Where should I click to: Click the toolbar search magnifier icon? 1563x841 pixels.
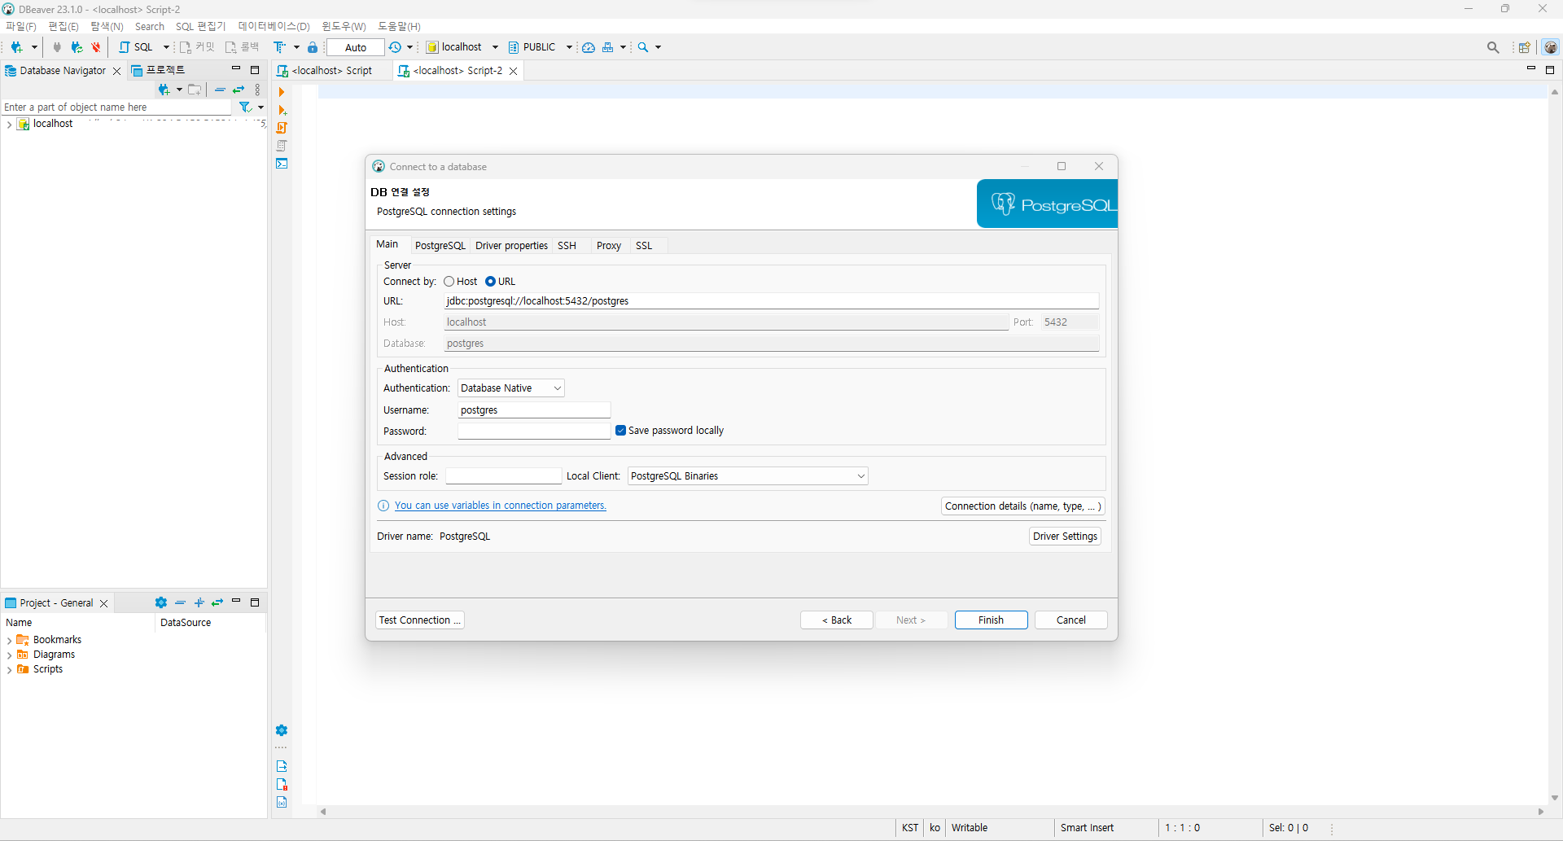click(643, 47)
